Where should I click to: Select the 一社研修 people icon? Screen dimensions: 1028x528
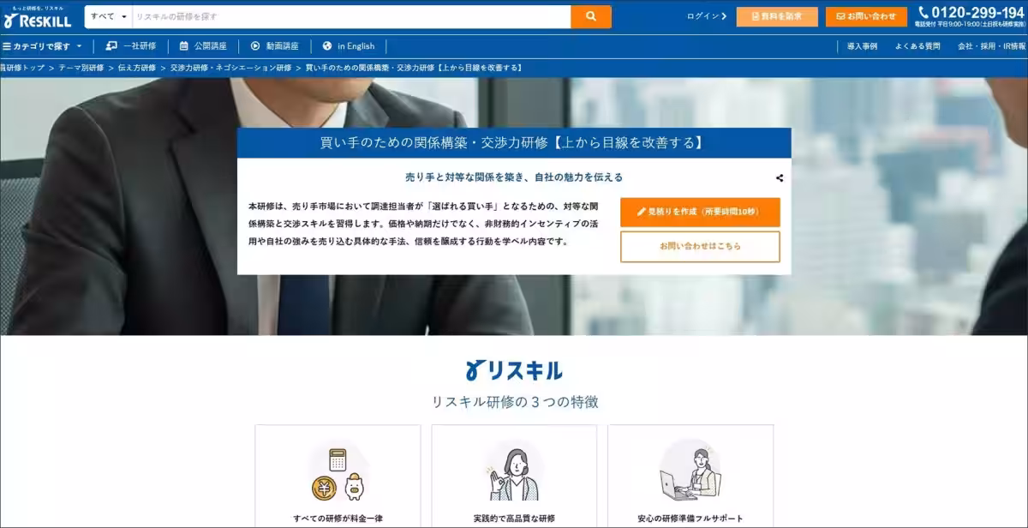[111, 45]
